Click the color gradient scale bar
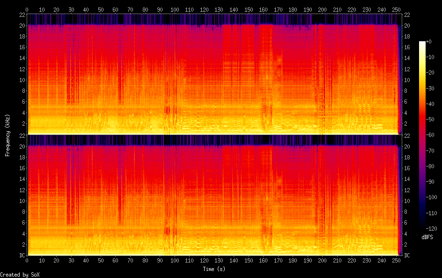The width and height of the screenshot is (442, 278). 422,135
